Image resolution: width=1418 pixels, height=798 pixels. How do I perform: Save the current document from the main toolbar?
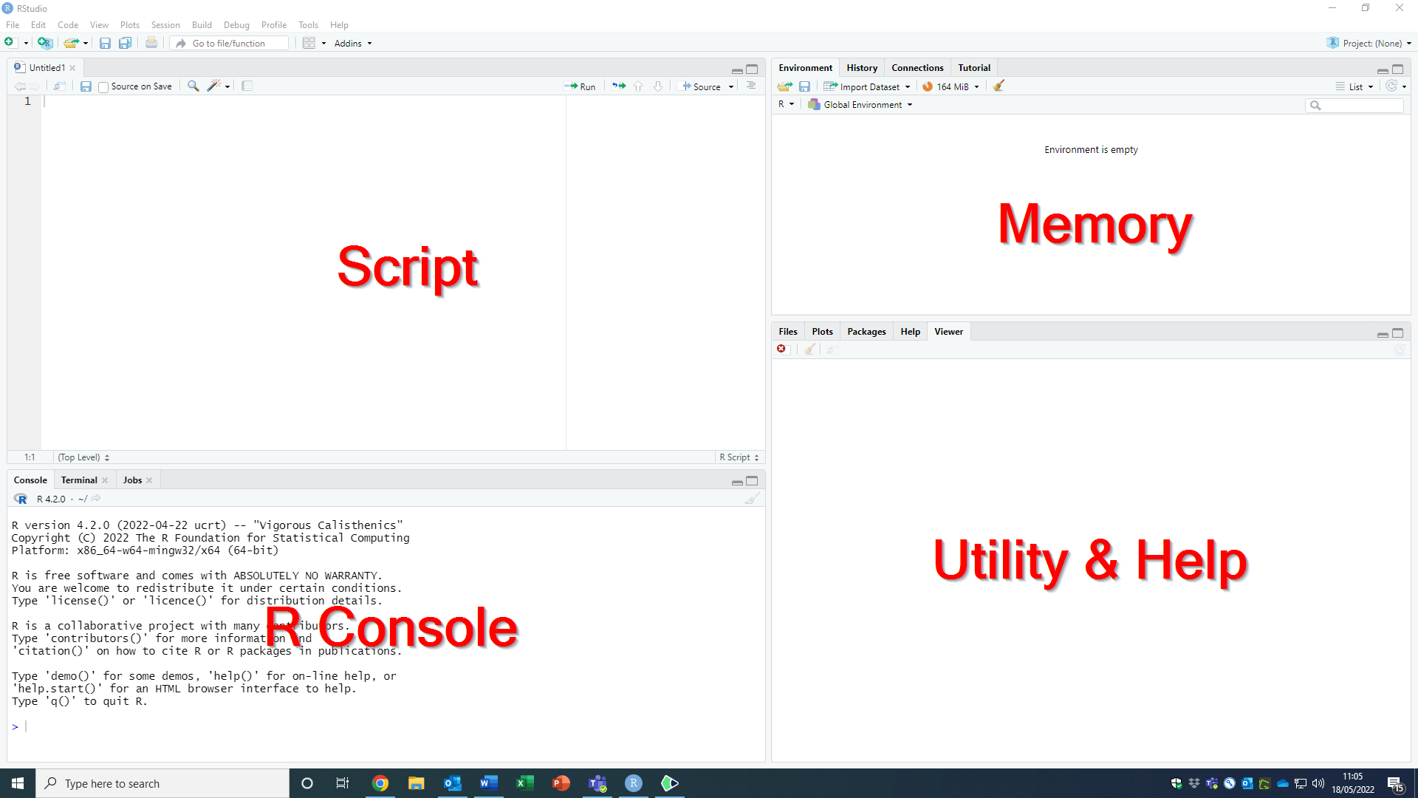tap(105, 43)
